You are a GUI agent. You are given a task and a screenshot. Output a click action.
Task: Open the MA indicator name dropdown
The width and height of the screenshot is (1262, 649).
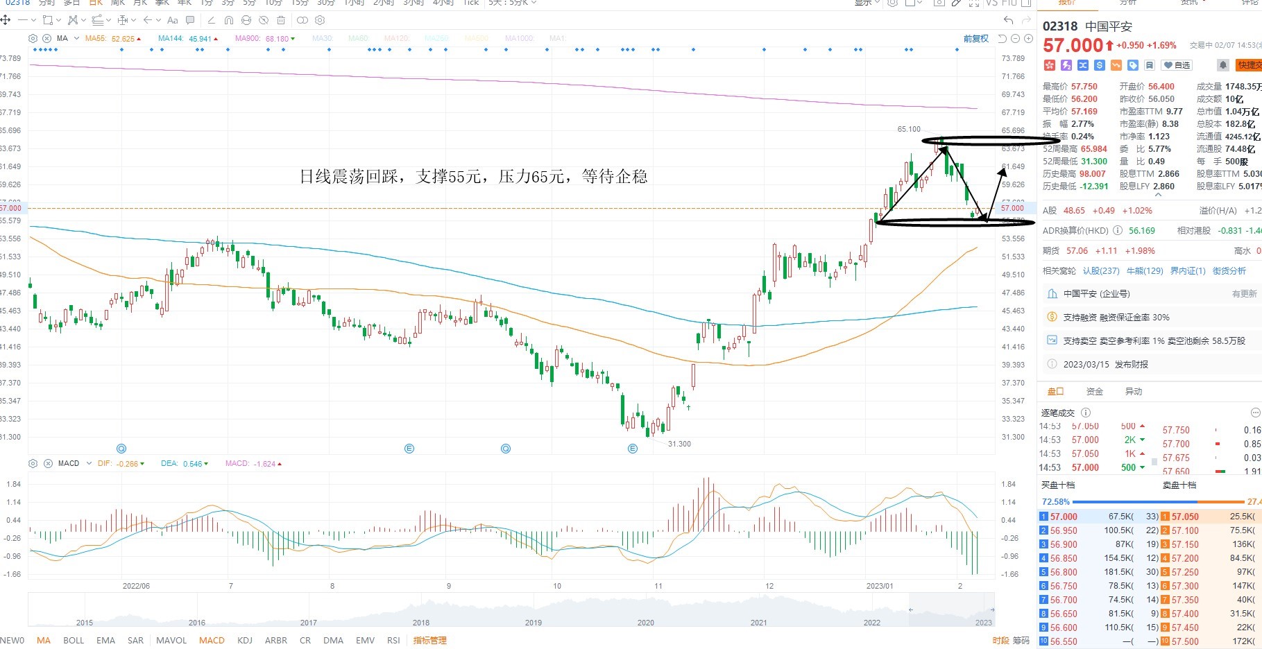tap(76, 39)
